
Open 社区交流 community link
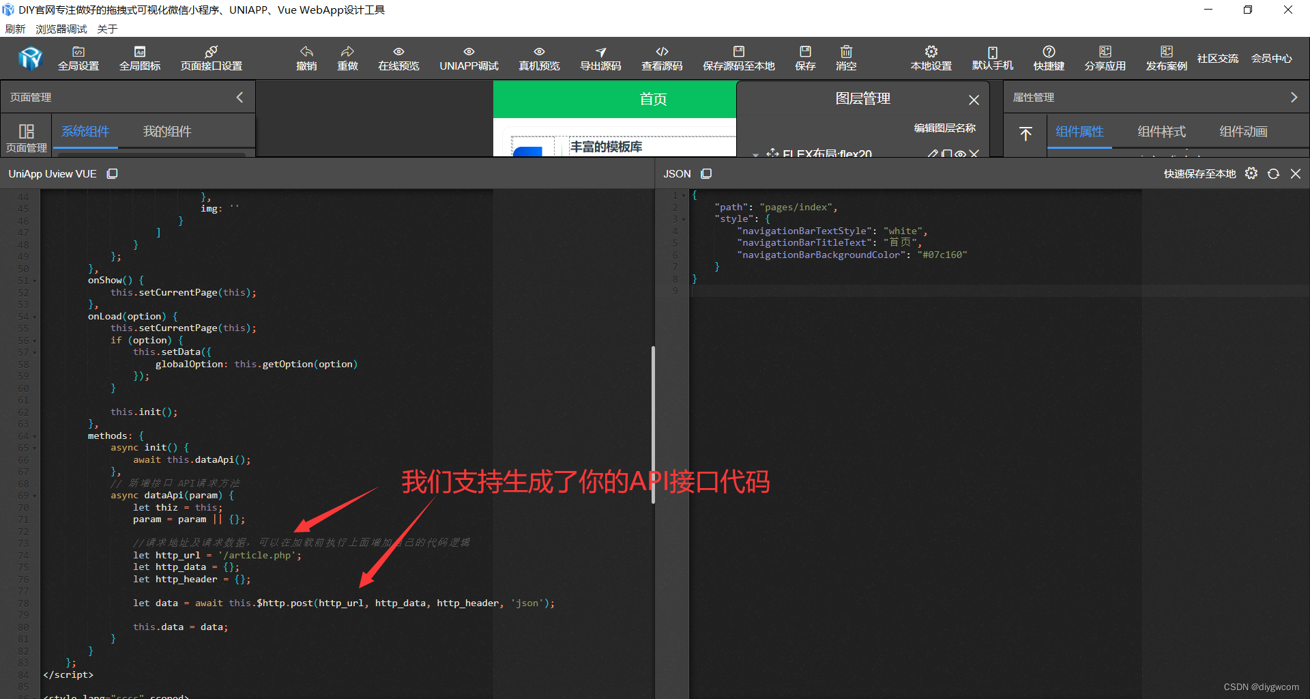point(1217,59)
